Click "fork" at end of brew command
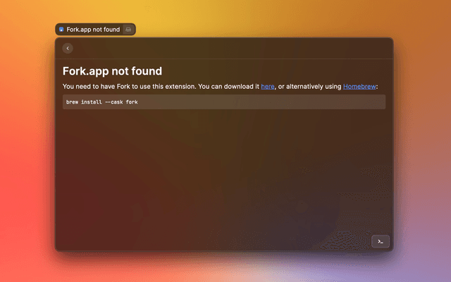 [132, 102]
